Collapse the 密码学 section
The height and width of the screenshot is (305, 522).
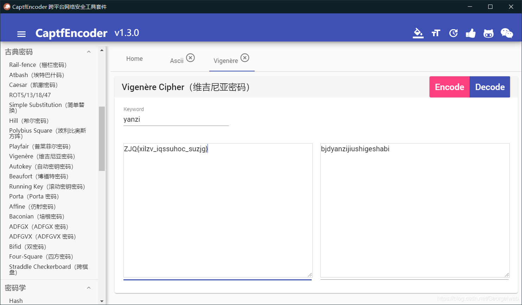pyautogui.click(x=89, y=288)
